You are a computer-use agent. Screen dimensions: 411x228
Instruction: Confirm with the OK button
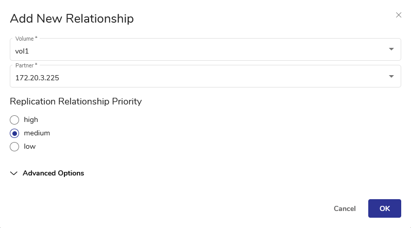click(385, 208)
